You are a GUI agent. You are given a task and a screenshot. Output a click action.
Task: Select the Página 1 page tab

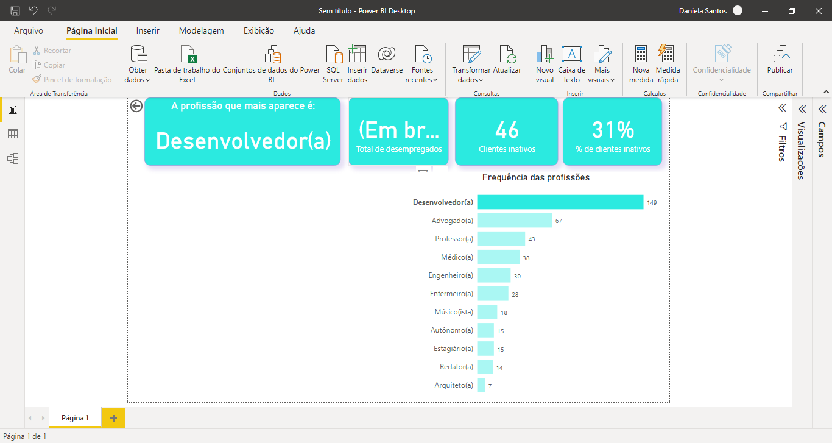76,418
